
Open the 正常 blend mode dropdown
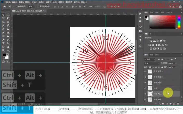(152, 63)
